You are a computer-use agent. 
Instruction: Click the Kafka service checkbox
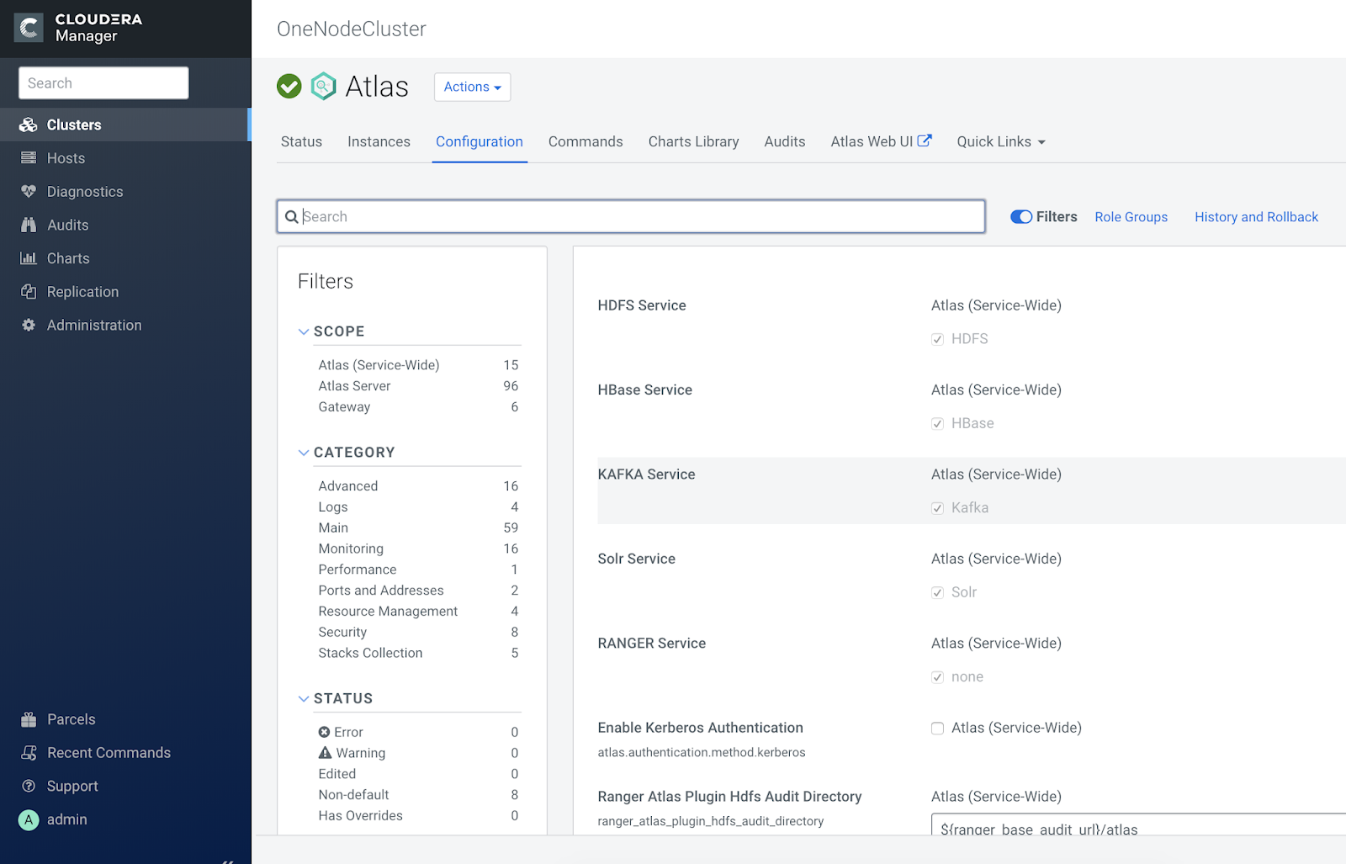pyautogui.click(x=937, y=508)
